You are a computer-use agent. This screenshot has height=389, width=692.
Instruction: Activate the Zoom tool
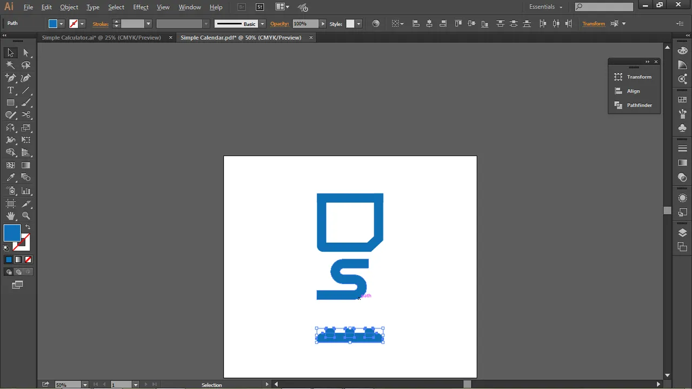pyautogui.click(x=26, y=216)
